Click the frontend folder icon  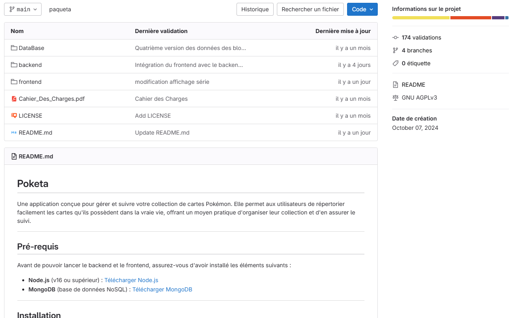pos(14,82)
